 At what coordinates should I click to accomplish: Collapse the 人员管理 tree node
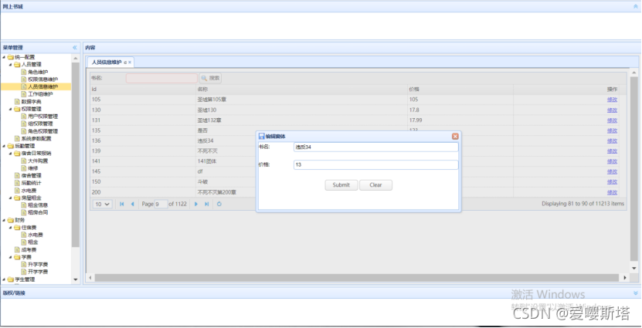point(10,65)
